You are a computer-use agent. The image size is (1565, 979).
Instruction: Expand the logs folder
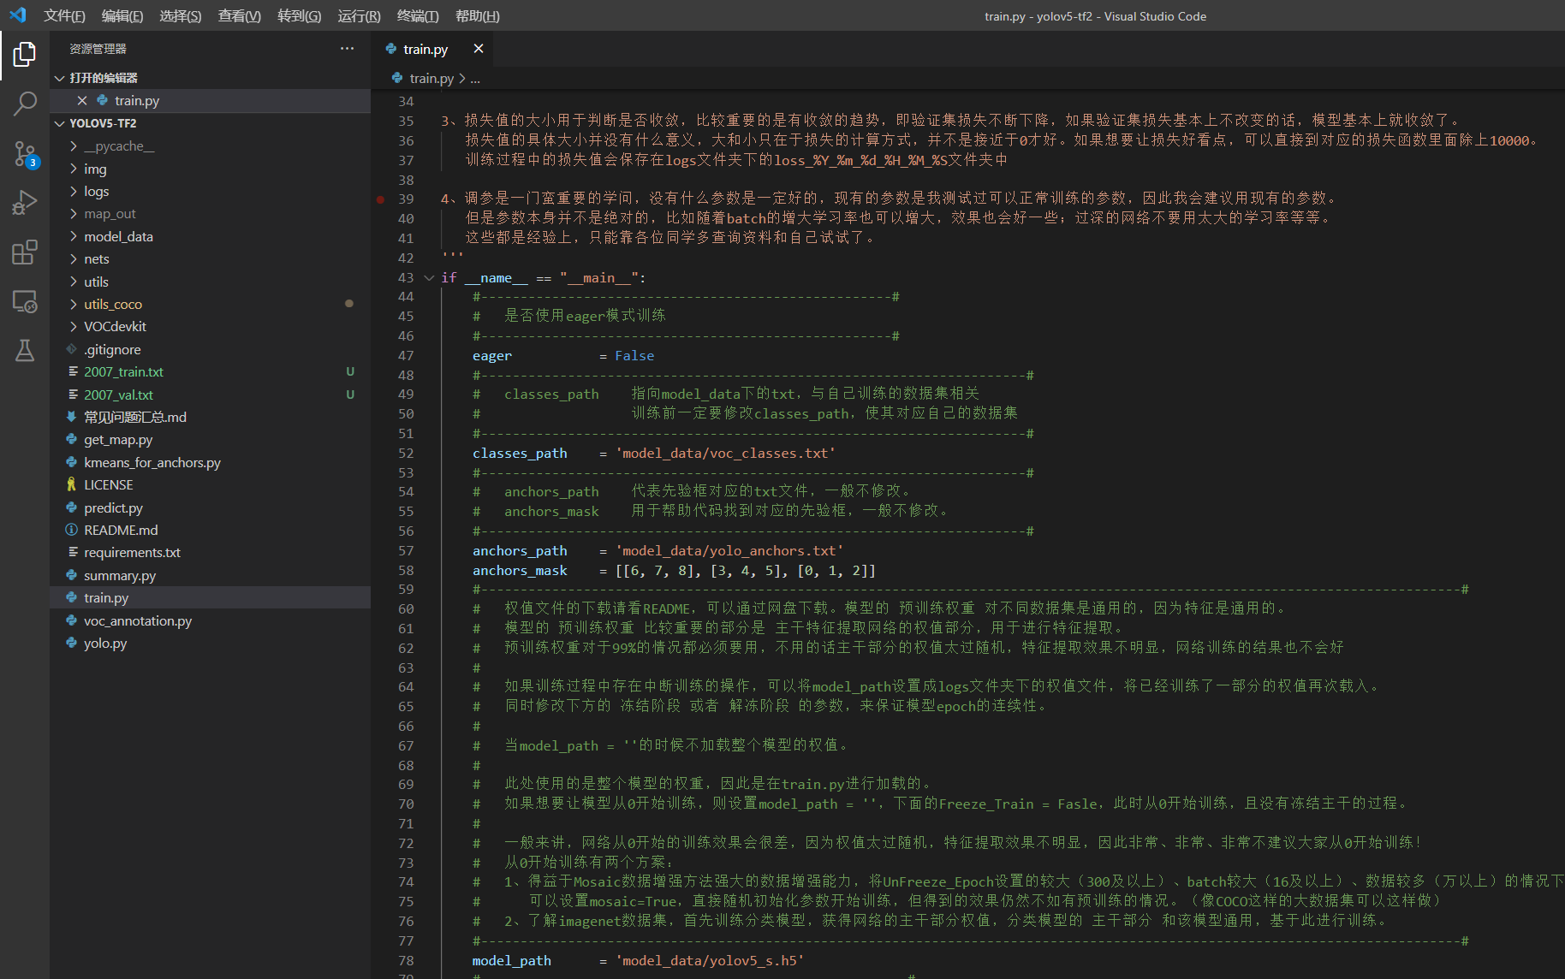click(74, 191)
